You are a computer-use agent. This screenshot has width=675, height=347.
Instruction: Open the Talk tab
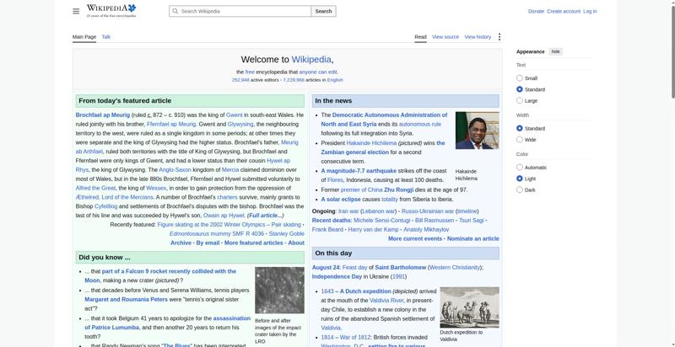(106, 37)
